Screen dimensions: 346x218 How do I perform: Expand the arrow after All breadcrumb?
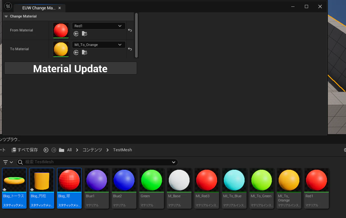[77, 150]
